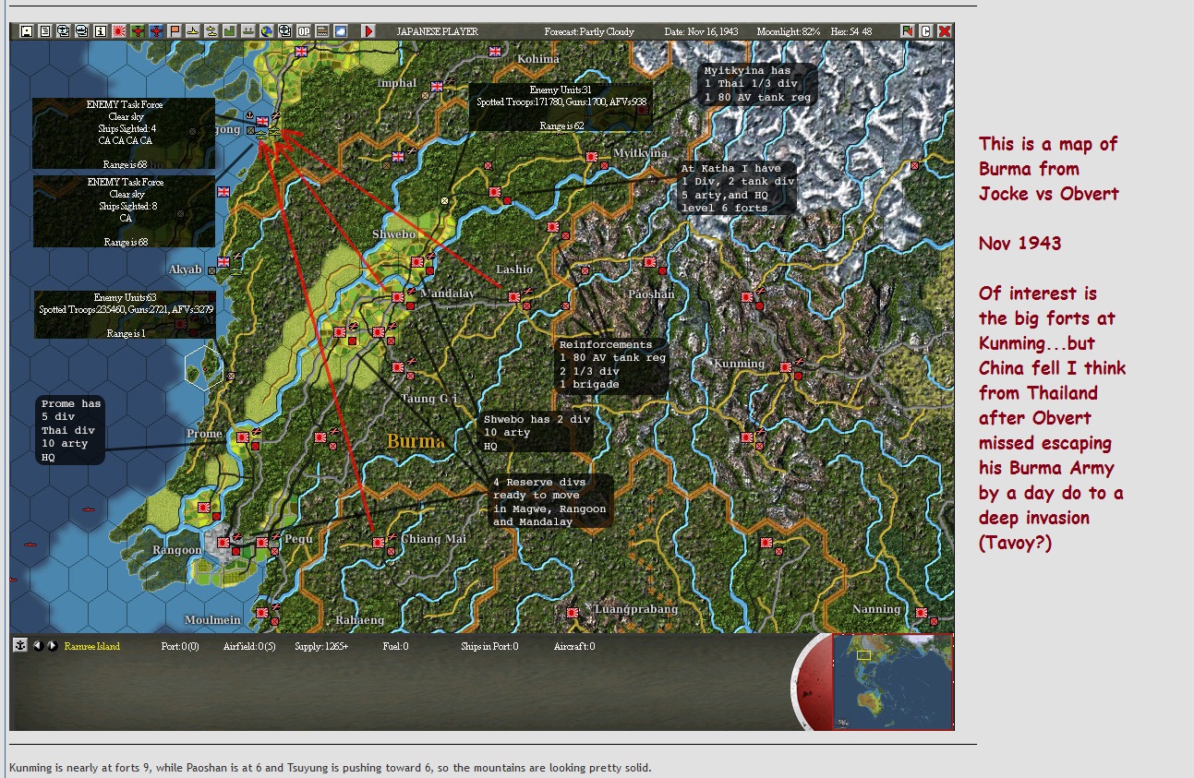Click the information 'i' toolbar icon
1194x778 pixels.
[100, 31]
